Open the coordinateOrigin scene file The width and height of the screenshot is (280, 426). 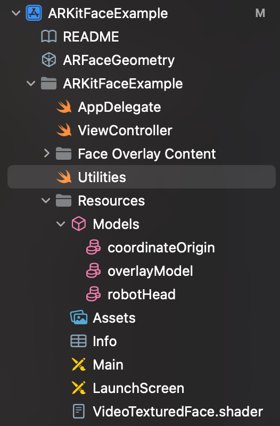pos(161,248)
